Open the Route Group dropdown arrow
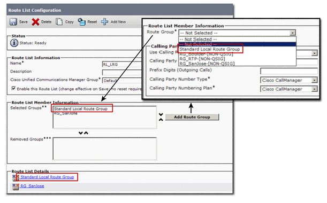This screenshot has height=203, width=327. (293, 33)
